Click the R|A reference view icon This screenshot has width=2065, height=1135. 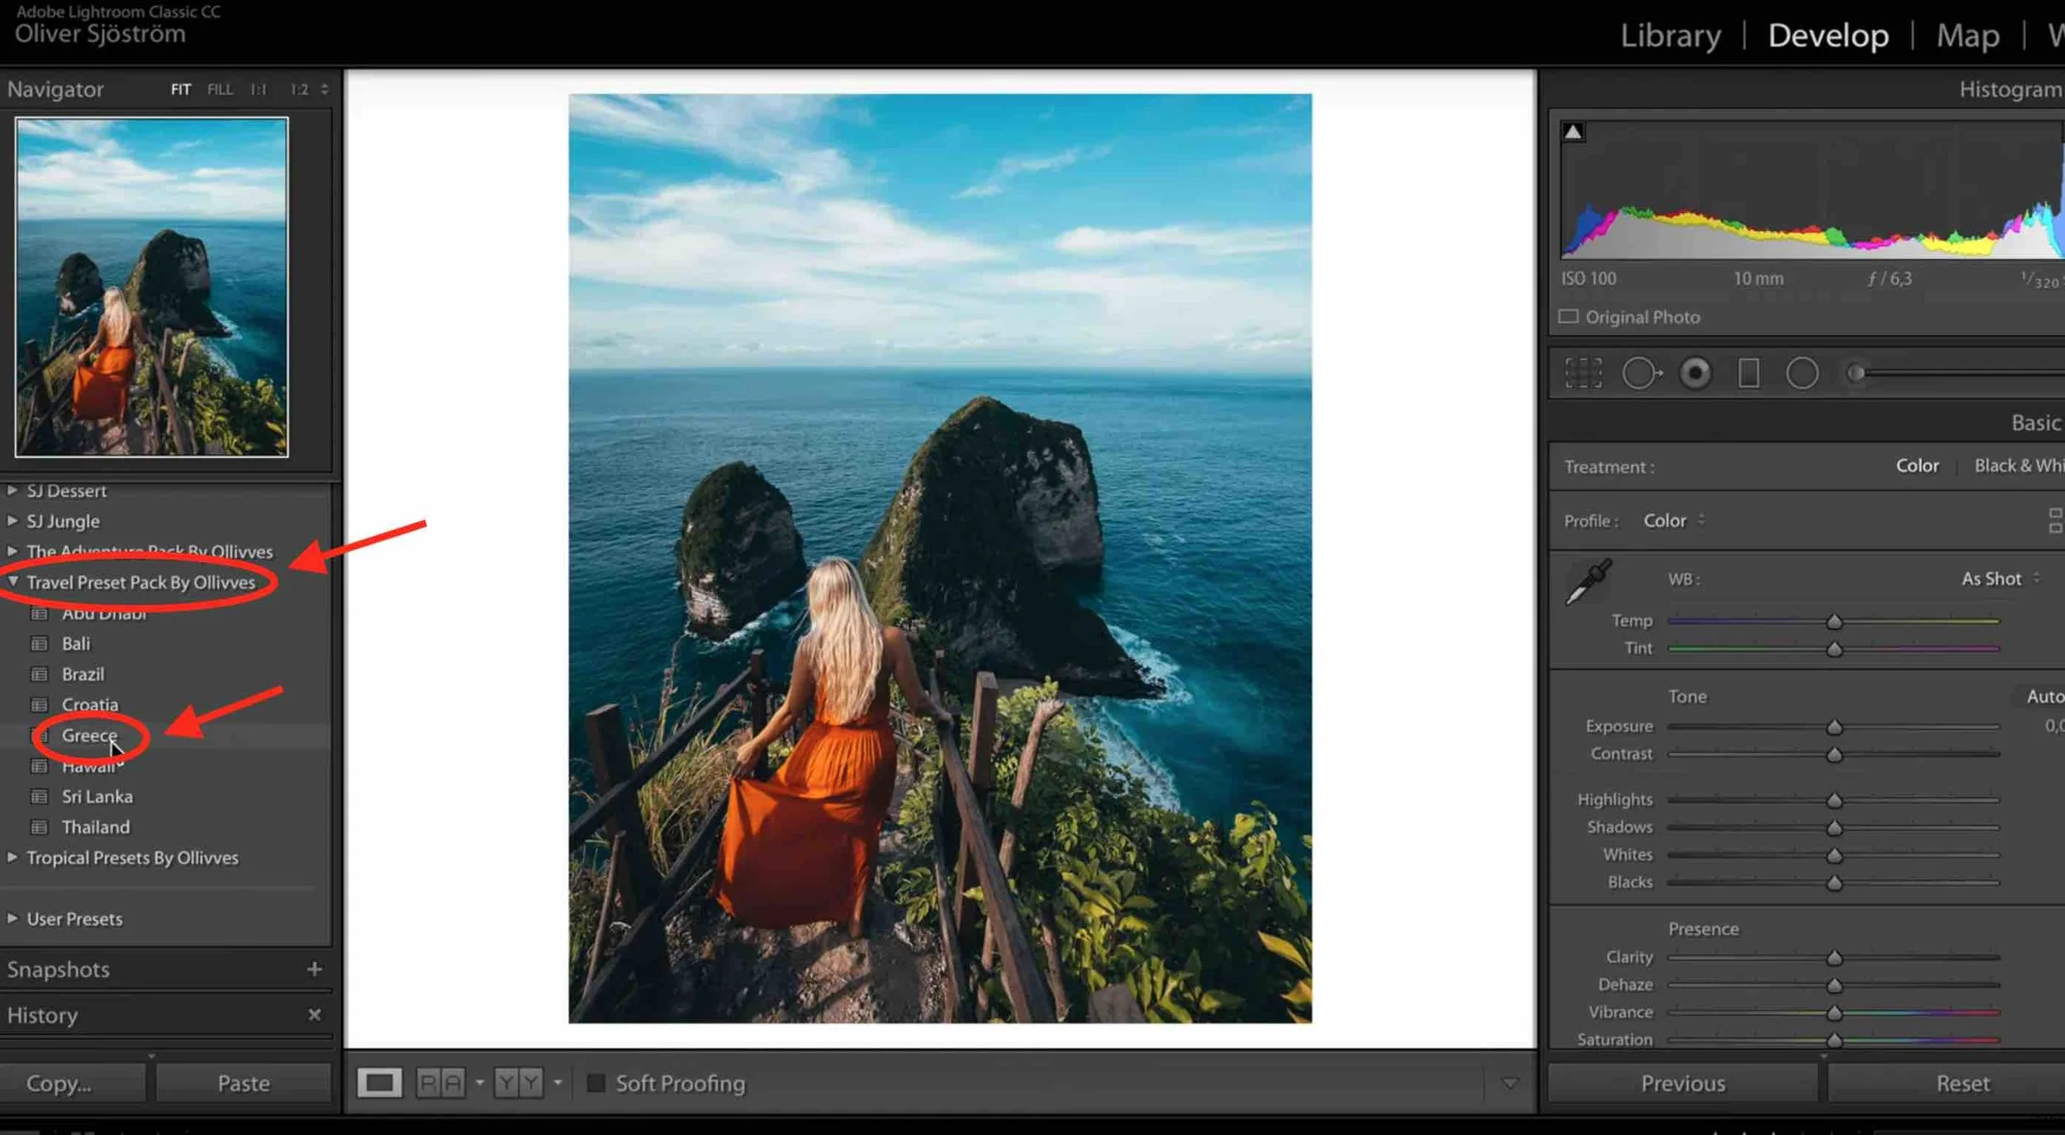click(x=440, y=1083)
